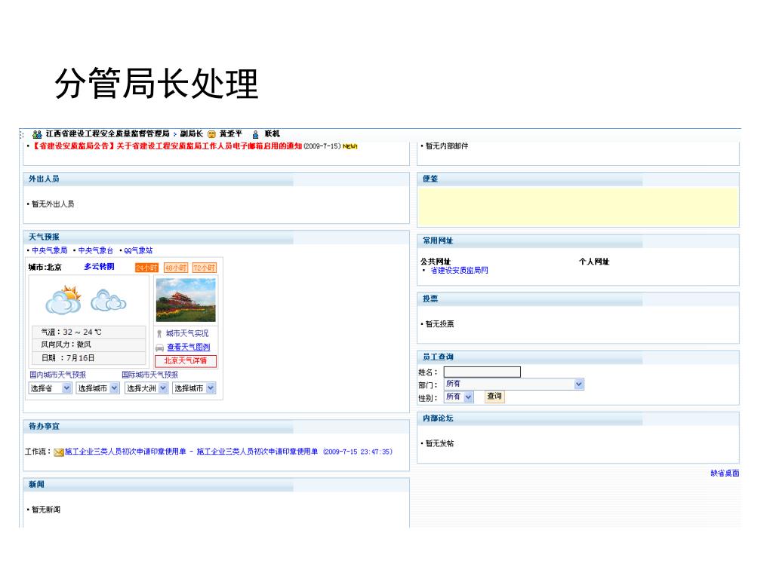Open the 省建设安质监局网 link

[459, 271]
